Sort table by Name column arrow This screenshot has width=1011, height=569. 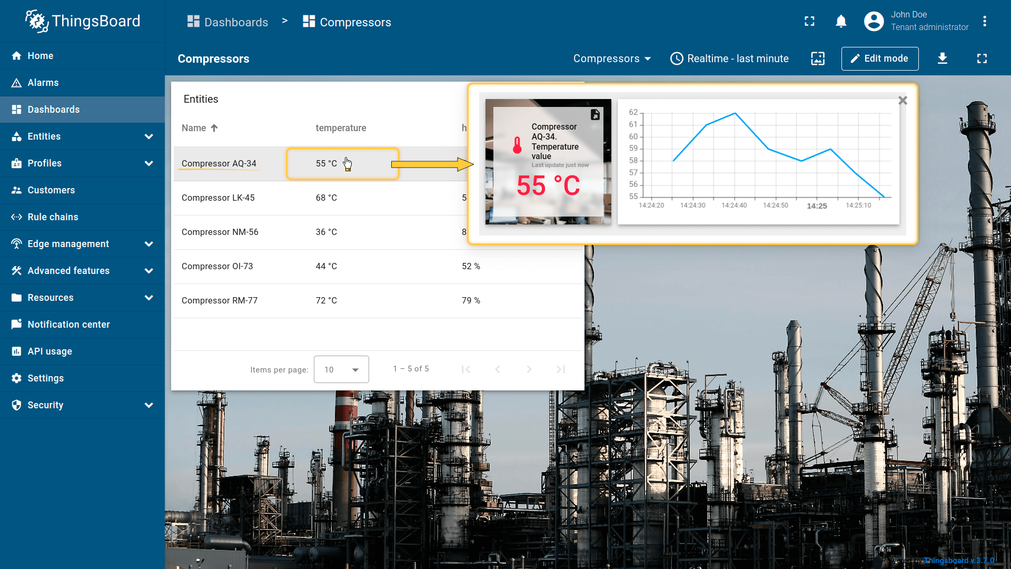tap(214, 128)
